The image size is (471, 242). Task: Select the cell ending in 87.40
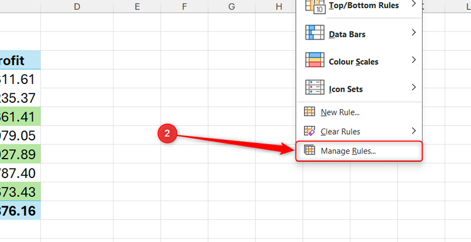(x=20, y=173)
